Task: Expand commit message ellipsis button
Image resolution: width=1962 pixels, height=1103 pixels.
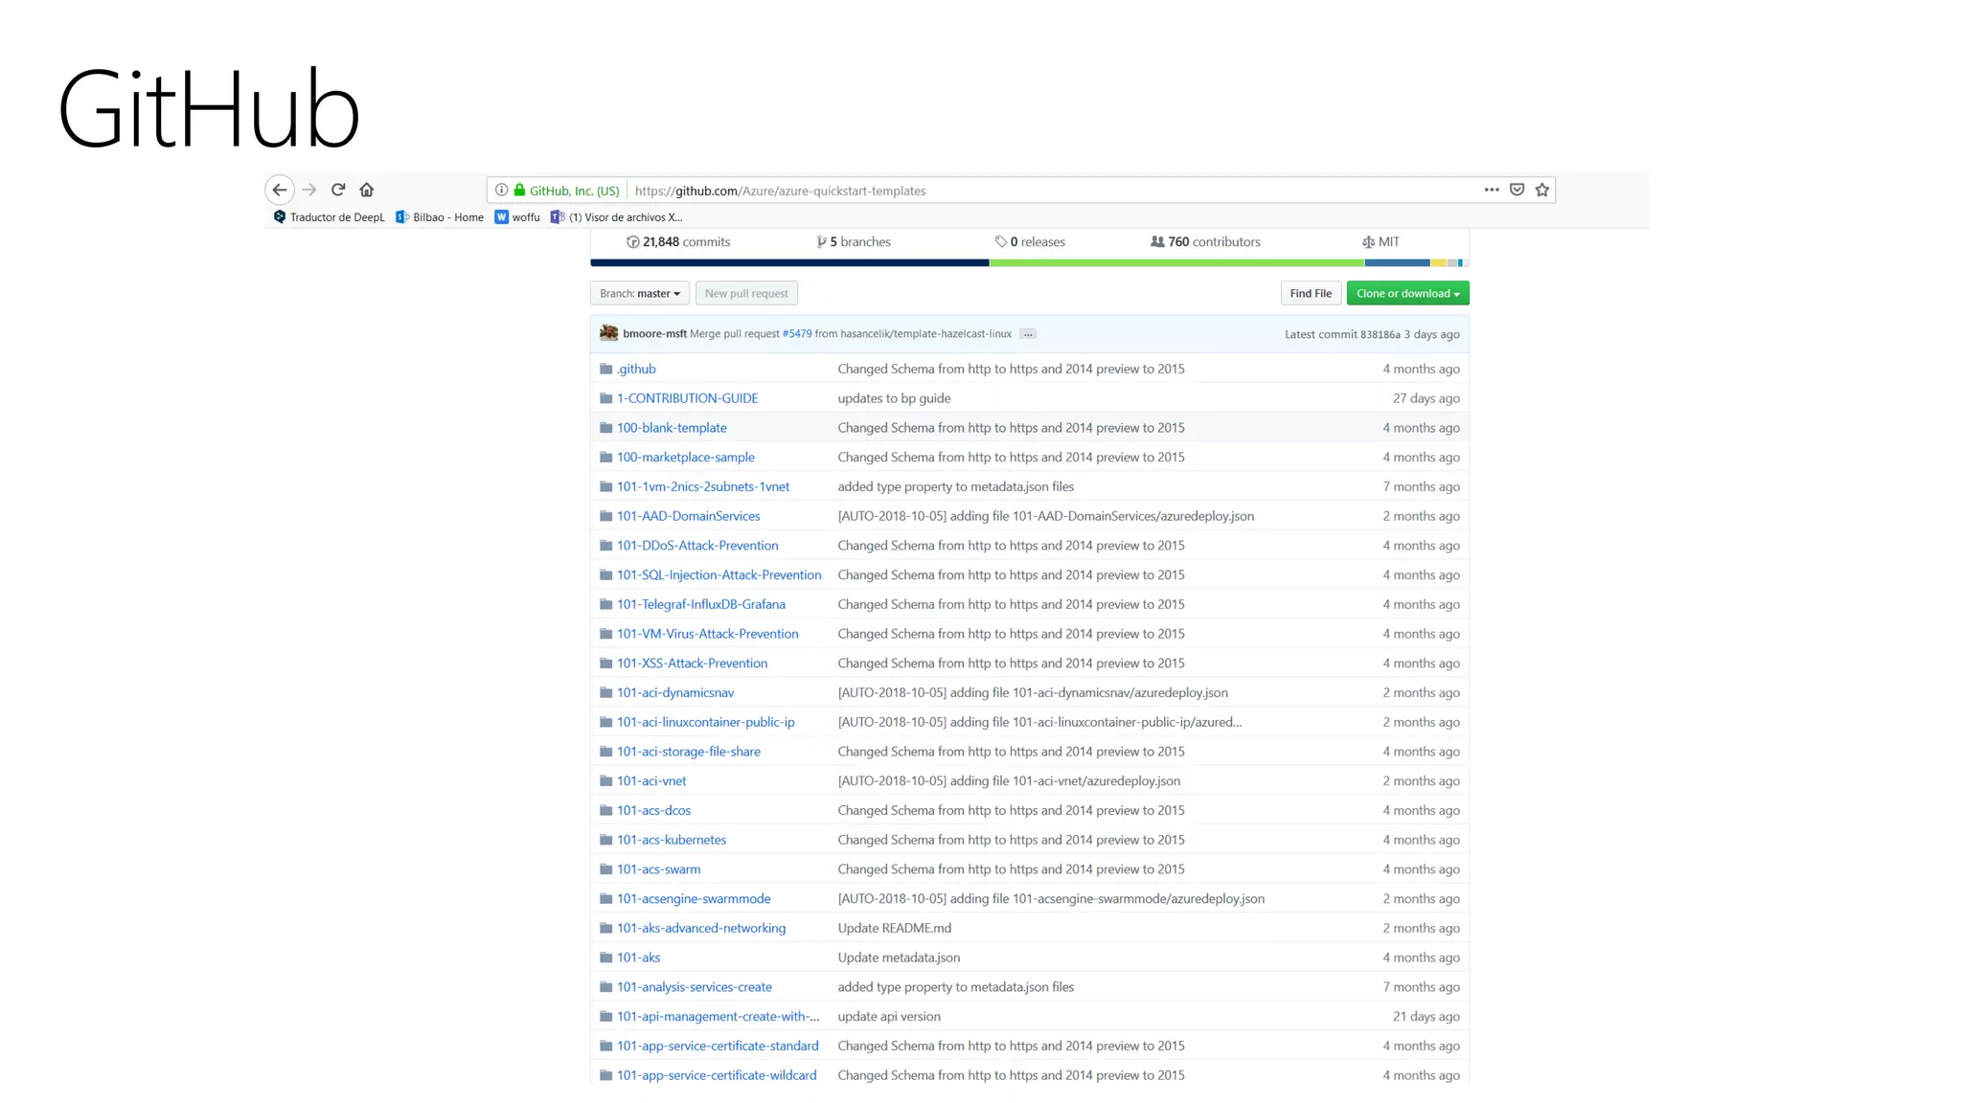Action: 1027,334
